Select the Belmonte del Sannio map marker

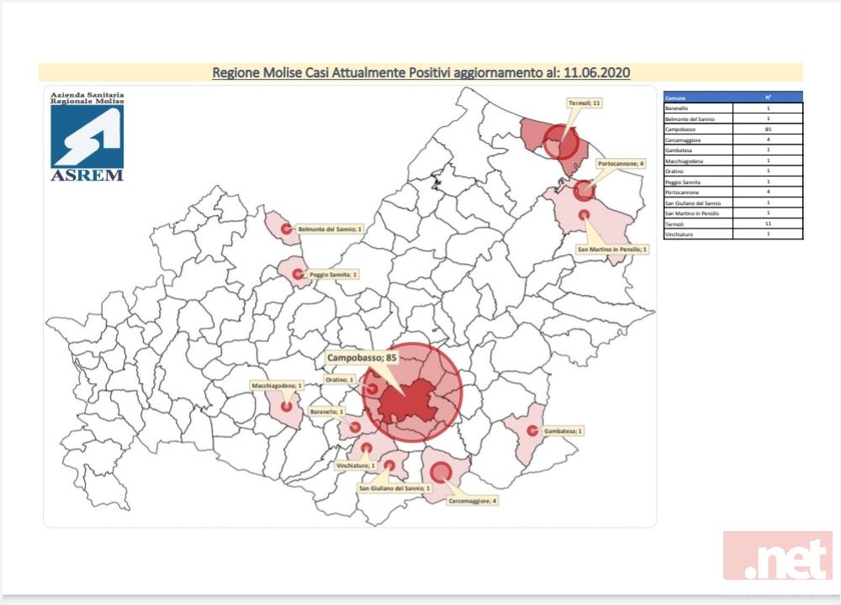(287, 229)
